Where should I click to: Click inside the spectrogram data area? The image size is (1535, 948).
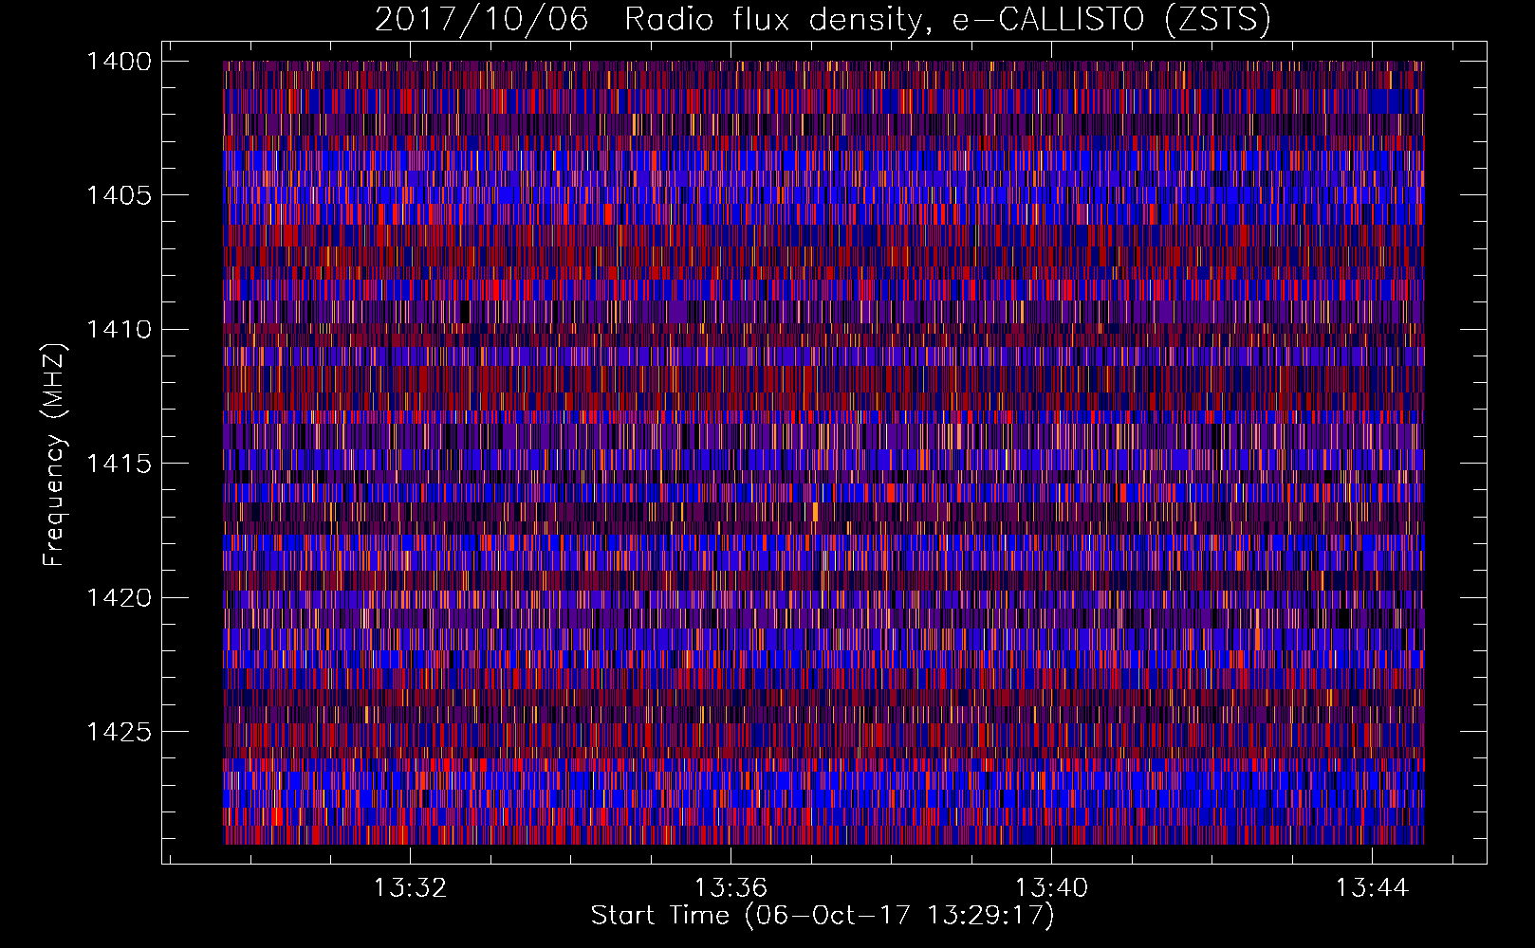coord(823,452)
